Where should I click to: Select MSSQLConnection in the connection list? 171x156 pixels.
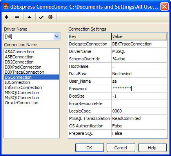click(x=31, y=93)
